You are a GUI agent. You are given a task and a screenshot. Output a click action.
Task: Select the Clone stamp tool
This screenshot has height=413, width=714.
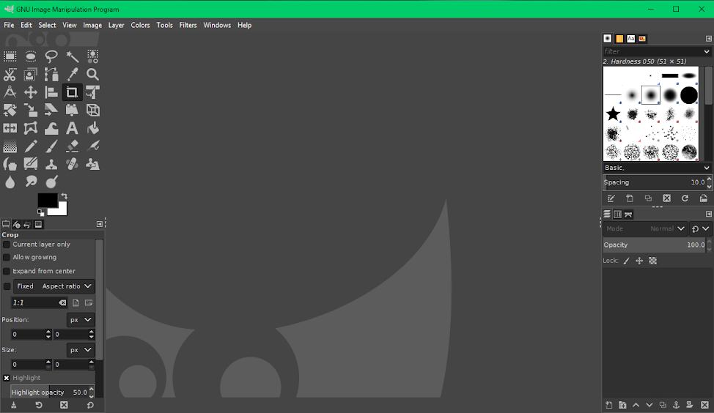click(51, 164)
